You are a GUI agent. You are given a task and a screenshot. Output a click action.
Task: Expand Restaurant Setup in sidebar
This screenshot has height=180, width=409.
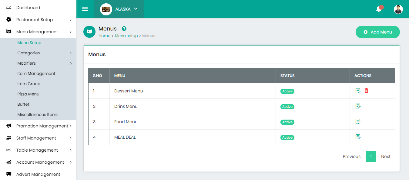35,20
